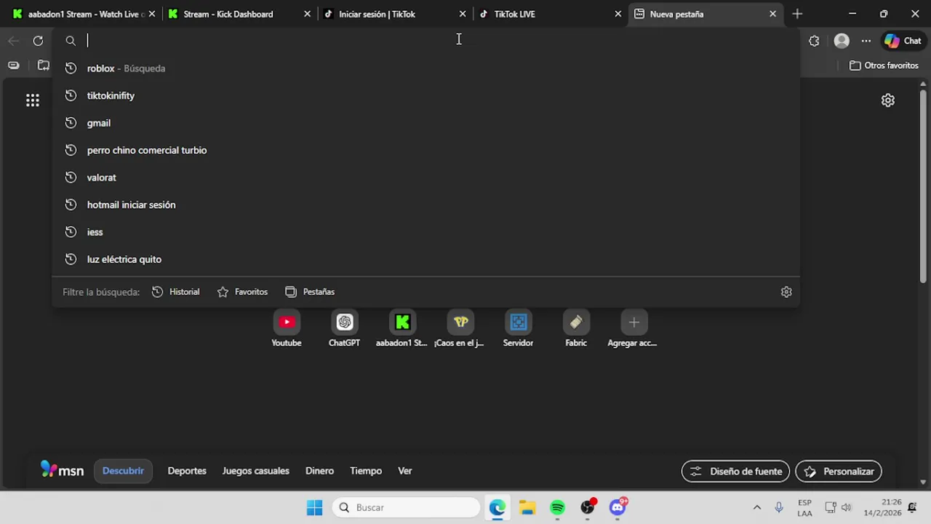The height and width of the screenshot is (524, 931).
Task: Open the Youtube quick link tile
Action: click(287, 329)
